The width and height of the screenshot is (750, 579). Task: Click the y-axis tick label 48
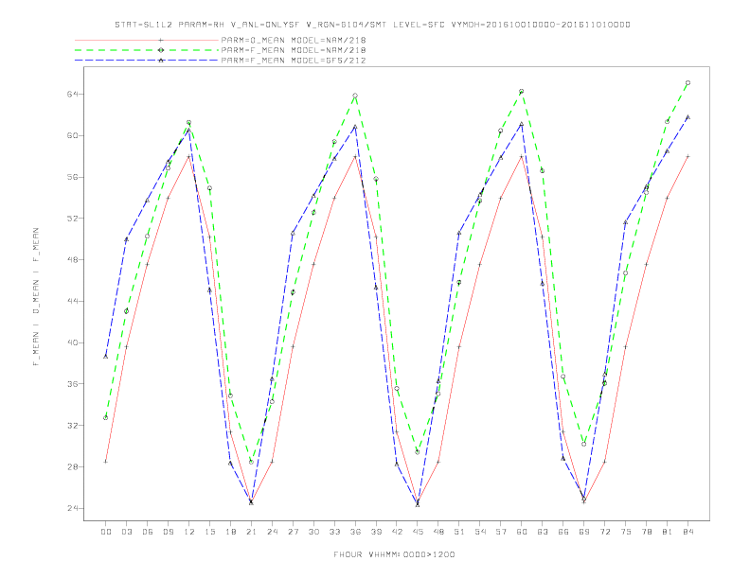click(x=73, y=260)
